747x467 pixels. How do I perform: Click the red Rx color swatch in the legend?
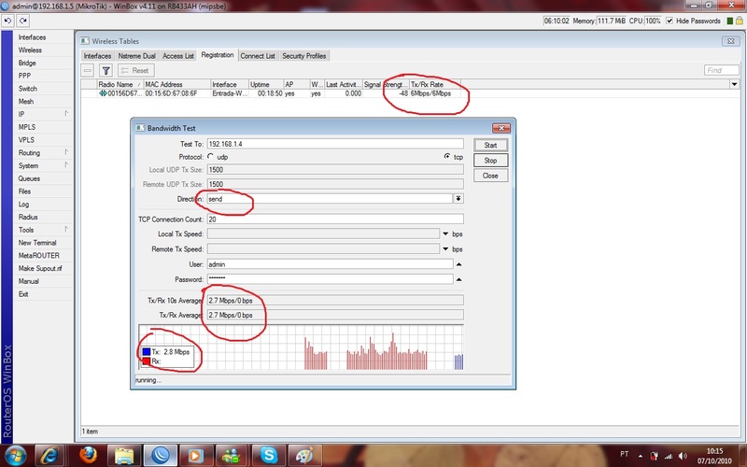coord(147,361)
